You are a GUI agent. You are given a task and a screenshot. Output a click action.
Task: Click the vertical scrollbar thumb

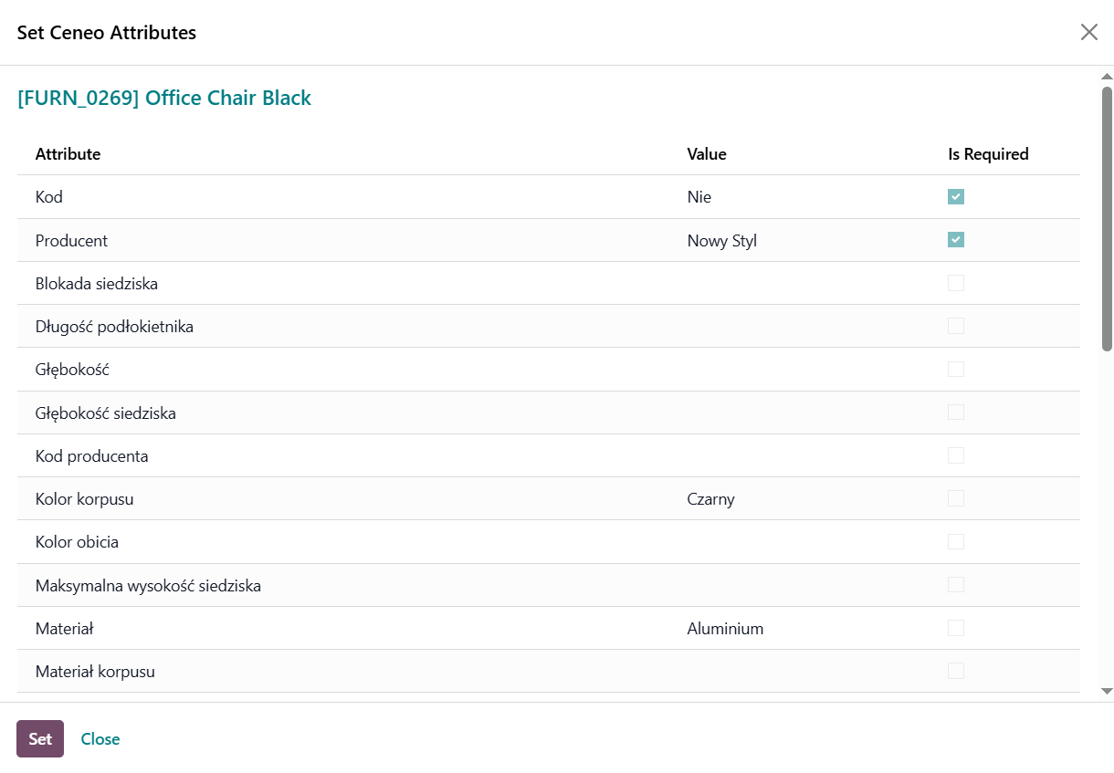[1108, 218]
